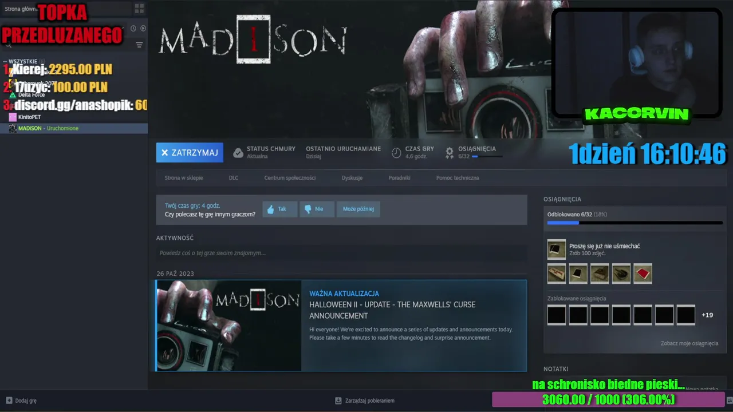
Task: Click the achievements progress bar in panel
Action: [635, 223]
